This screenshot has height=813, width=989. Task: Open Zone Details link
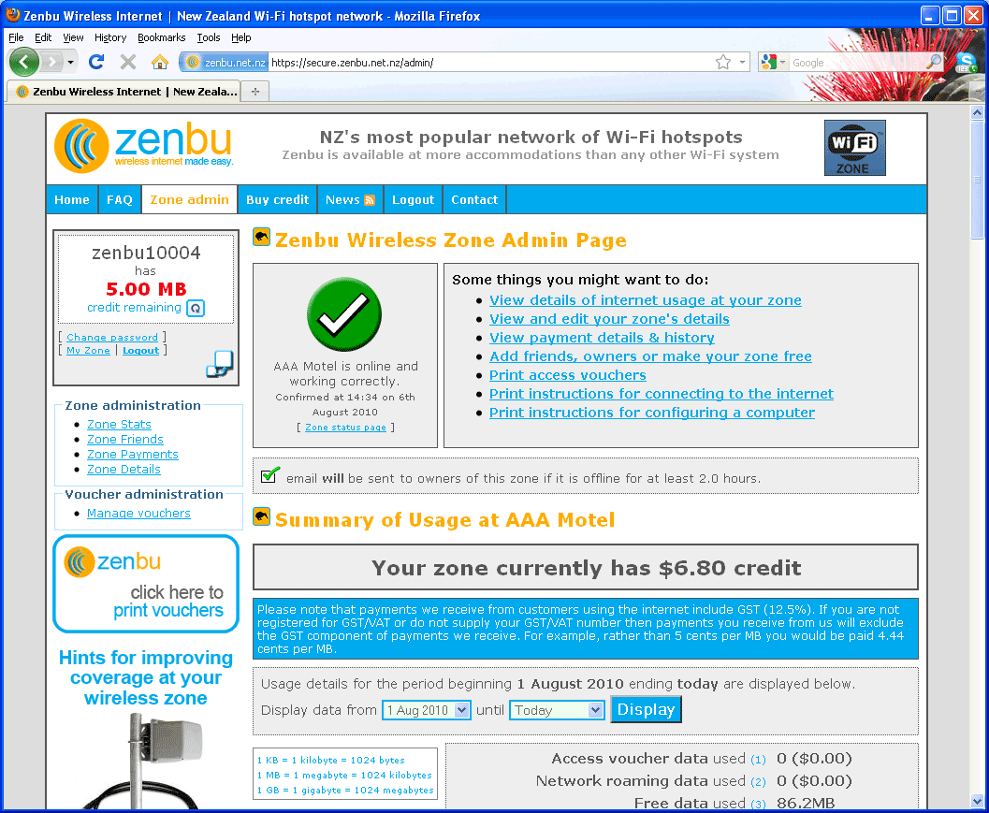[124, 470]
